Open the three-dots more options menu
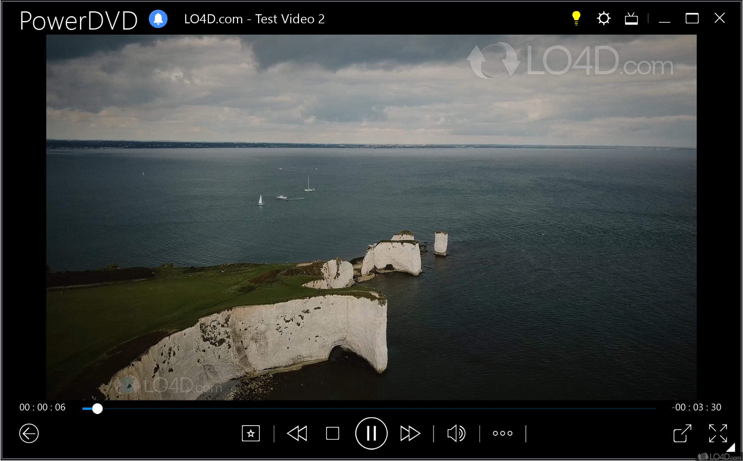 pyautogui.click(x=502, y=433)
